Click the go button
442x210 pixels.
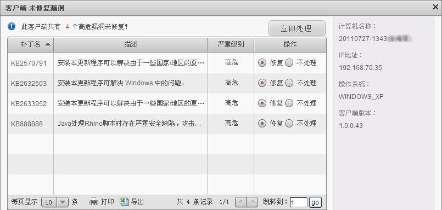315,202
